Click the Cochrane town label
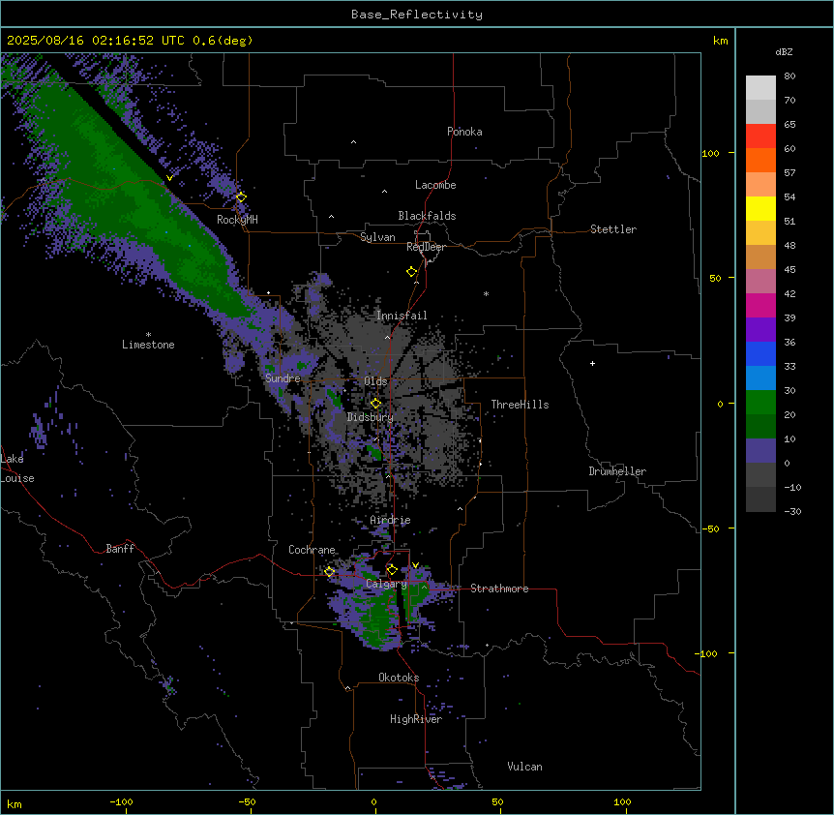Viewport: 834px width, 815px height. [x=312, y=550]
